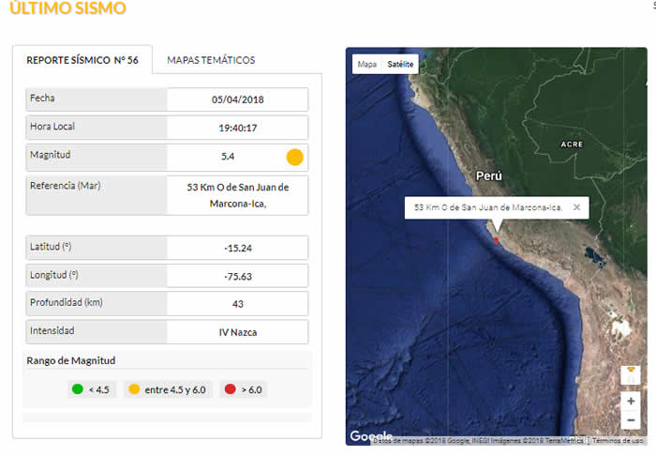Click the red epicenter marker on map
The image size is (656, 456).
pyautogui.click(x=497, y=238)
